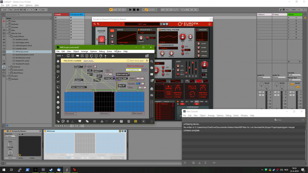Viewport: 308px width, 173px height.
Task: Check the "Don't show again" checkbox
Action: click(128, 61)
